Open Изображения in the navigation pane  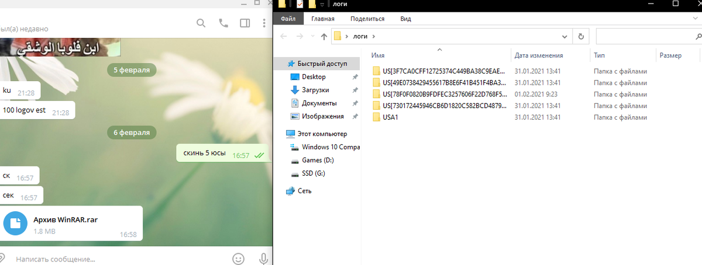[x=323, y=116]
